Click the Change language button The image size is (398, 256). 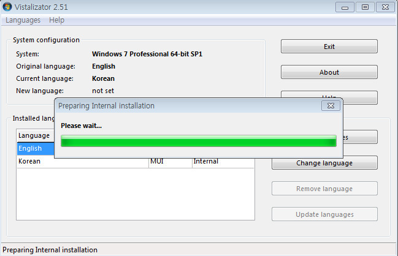(324, 163)
